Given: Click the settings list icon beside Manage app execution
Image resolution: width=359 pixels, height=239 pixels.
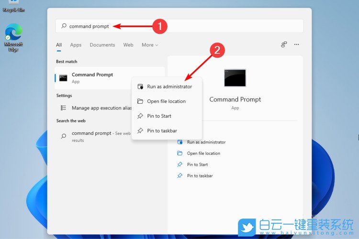Looking at the screenshot, I should point(63,108).
